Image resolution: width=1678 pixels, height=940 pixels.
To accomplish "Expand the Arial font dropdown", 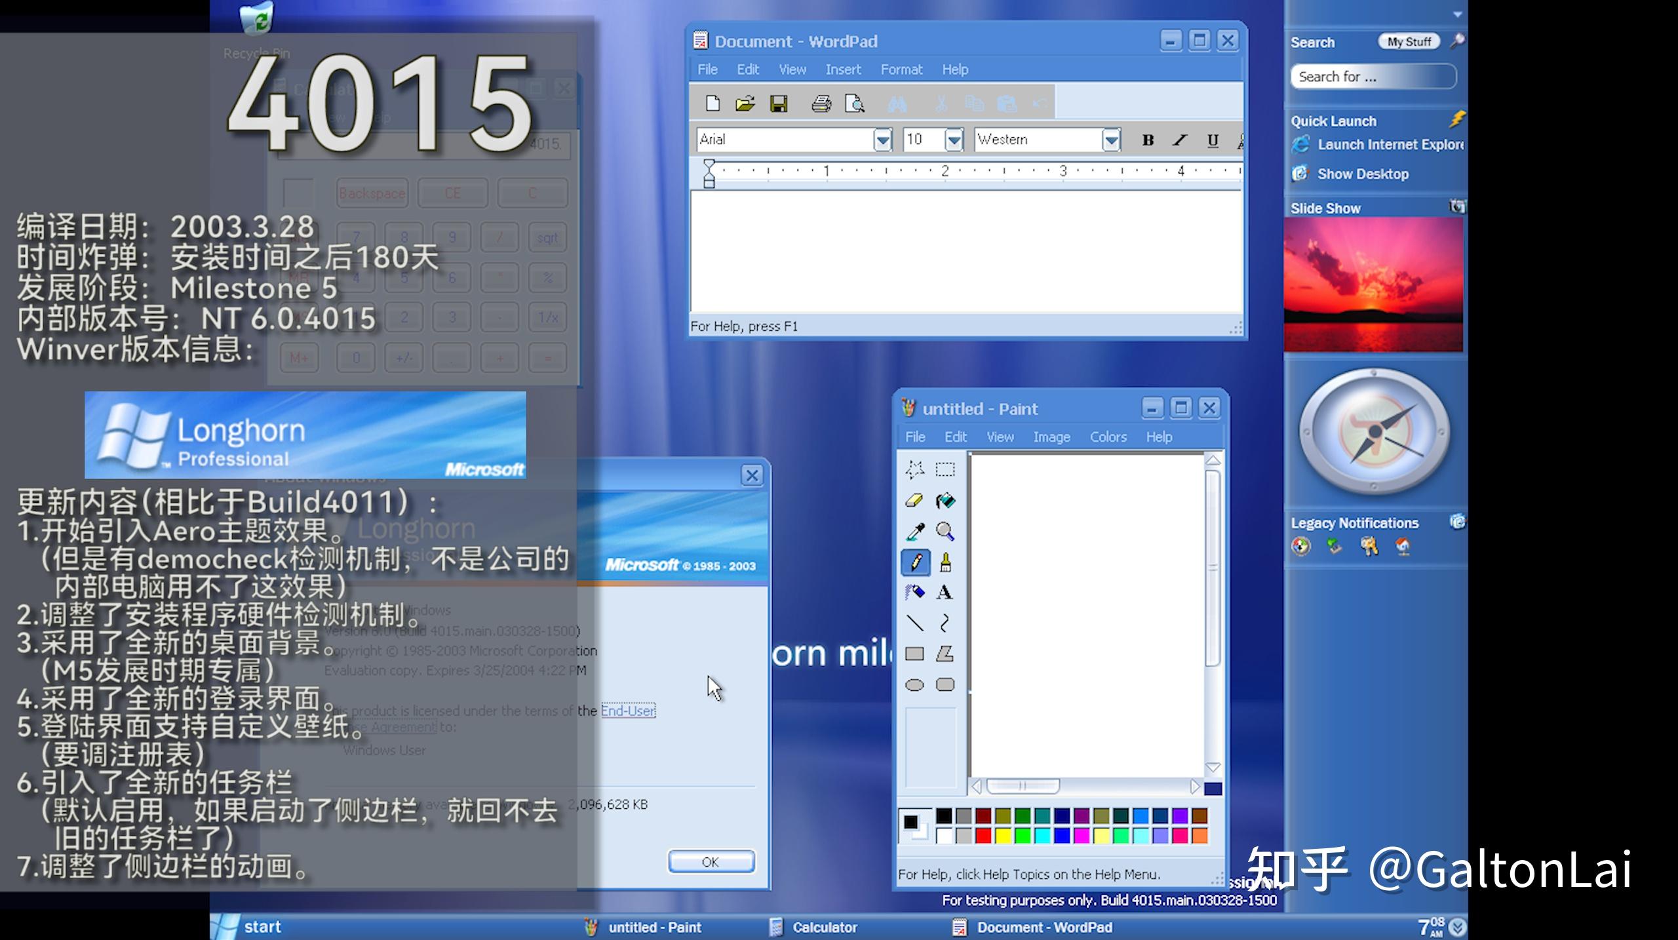I will click(x=883, y=140).
